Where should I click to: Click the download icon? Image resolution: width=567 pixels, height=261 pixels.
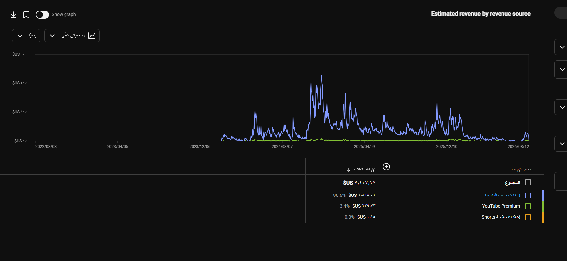point(13,15)
